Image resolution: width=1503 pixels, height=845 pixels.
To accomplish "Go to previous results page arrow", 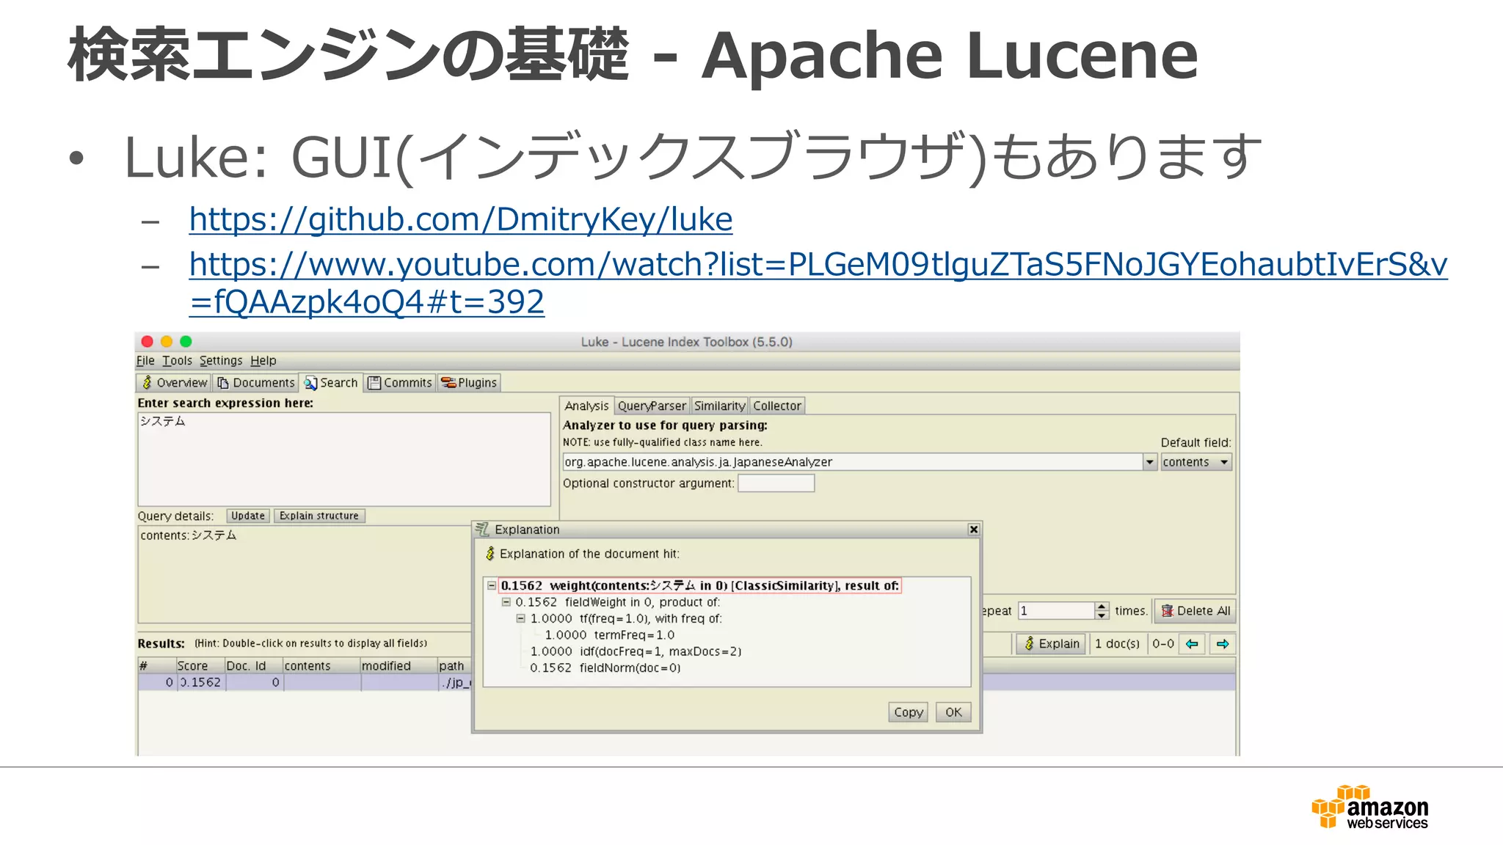I will [1192, 644].
